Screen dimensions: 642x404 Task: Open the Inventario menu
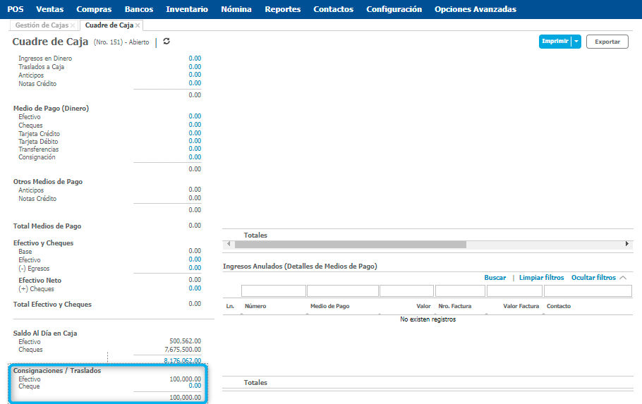tap(187, 9)
